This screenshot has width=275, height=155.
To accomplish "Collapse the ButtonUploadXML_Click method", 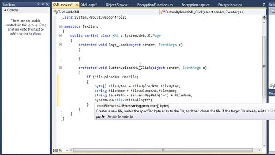I will [61, 68].
